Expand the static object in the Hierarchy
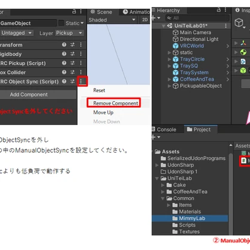The image size is (250, 250). click(169, 53)
